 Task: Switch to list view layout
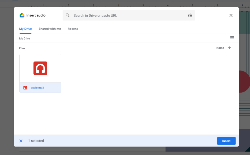coord(232,38)
